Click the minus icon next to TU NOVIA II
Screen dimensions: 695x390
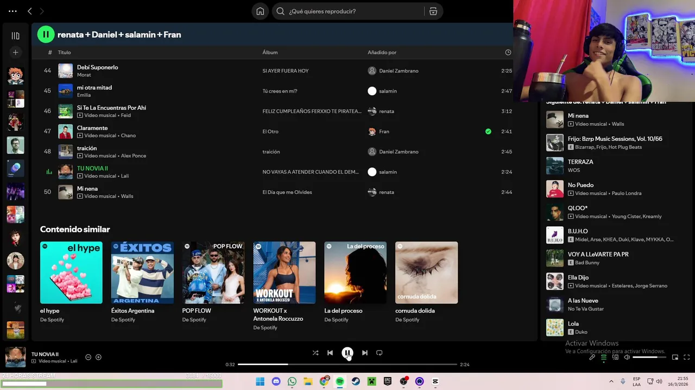click(89, 357)
